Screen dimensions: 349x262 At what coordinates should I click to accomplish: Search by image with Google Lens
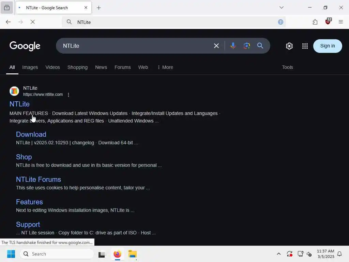247,46
